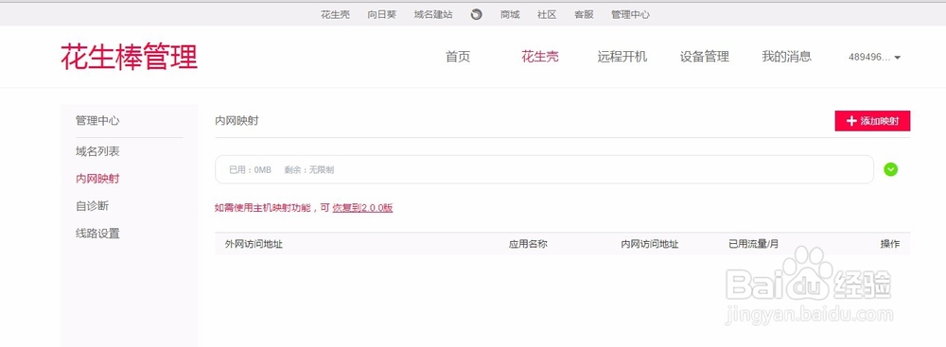Screen dimensions: 946x347
Task: Click 应用名称 column header
Action: point(528,244)
